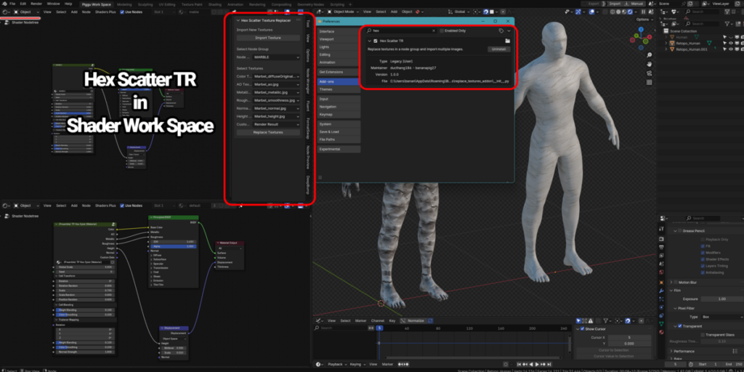Toggle the Antialiasing checkbox

pyautogui.click(x=703, y=272)
